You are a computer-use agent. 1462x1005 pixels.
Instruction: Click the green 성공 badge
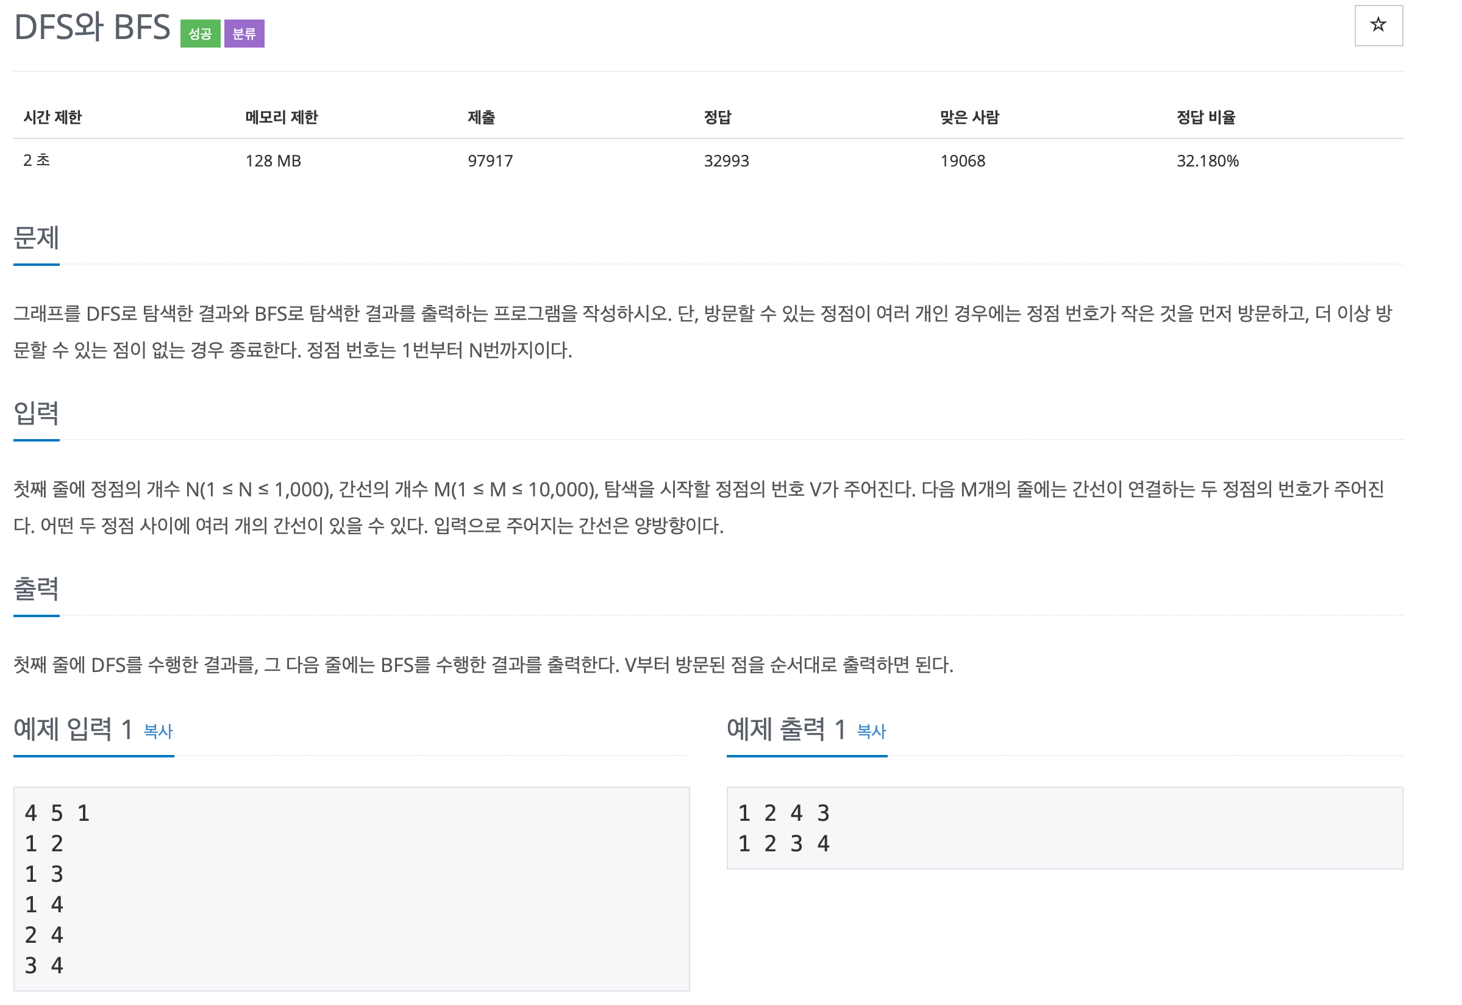click(200, 34)
